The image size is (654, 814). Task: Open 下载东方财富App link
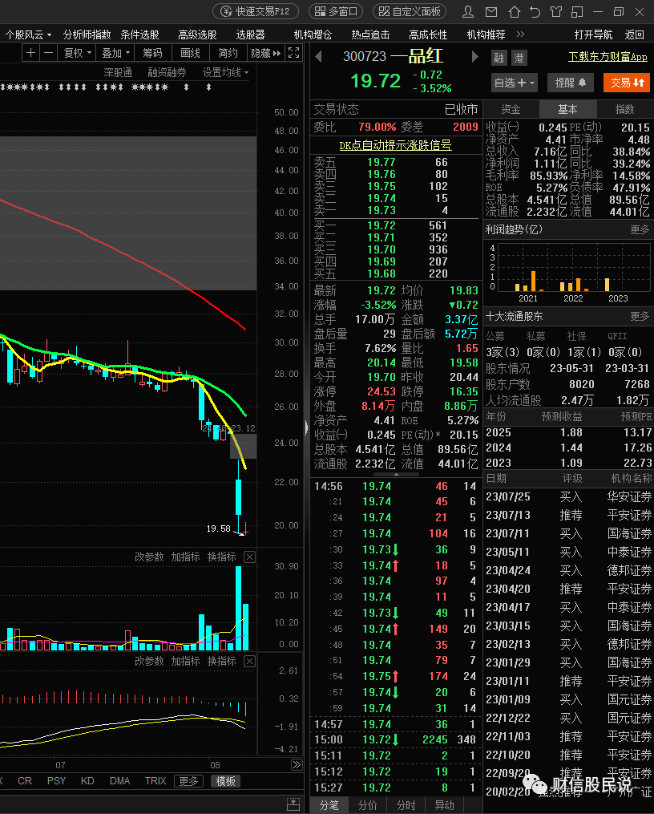point(608,57)
